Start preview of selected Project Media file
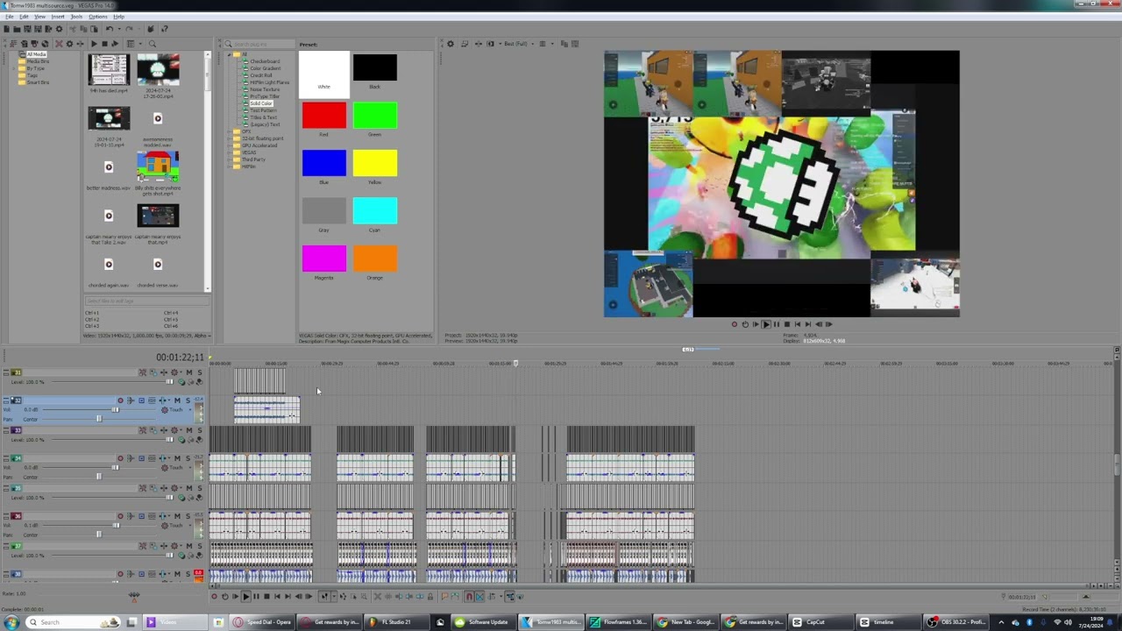1122x631 pixels. coord(94,44)
